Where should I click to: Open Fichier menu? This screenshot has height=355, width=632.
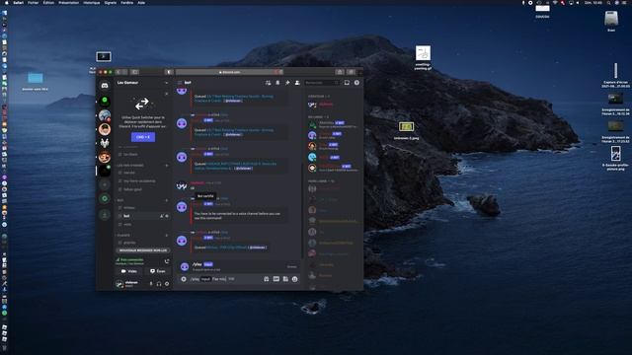pos(33,2)
